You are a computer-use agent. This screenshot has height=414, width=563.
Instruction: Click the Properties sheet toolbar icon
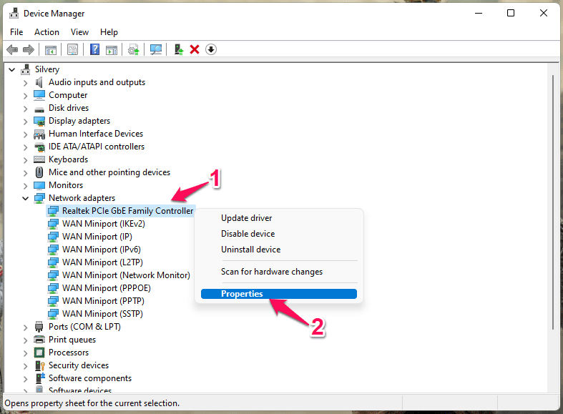pos(72,49)
